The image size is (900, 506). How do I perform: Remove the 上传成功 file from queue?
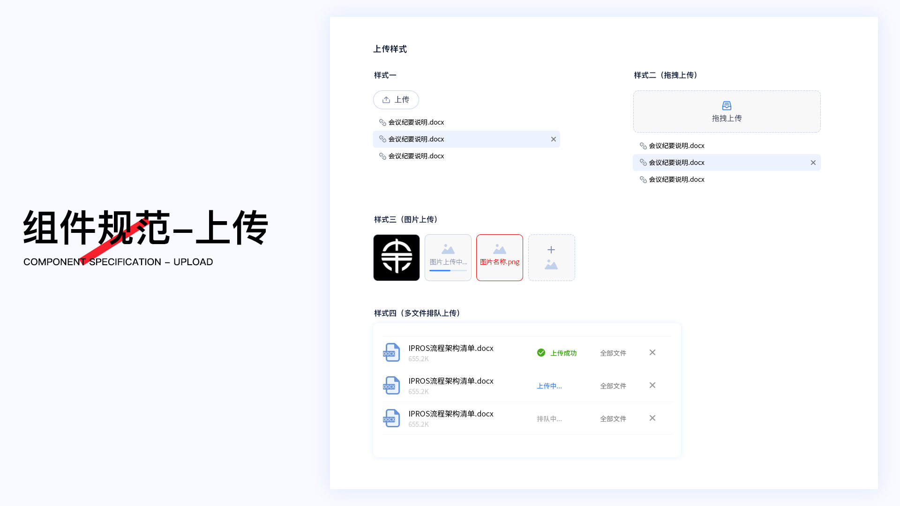point(652,352)
